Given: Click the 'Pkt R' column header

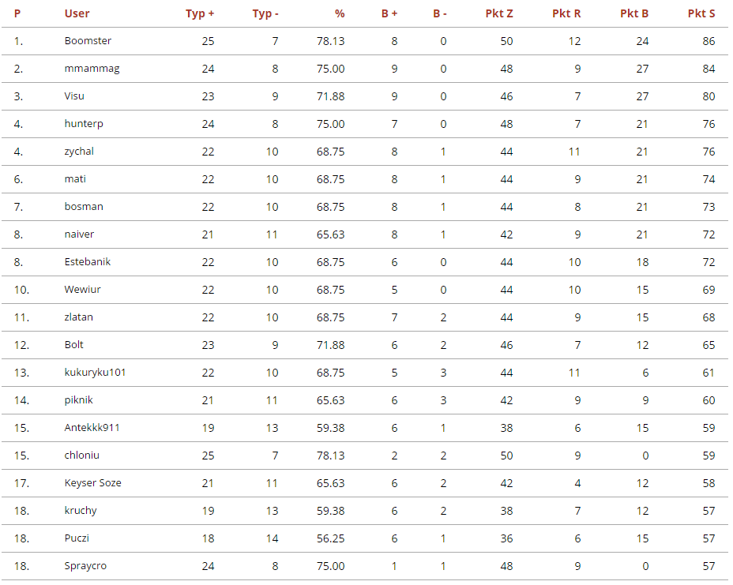Looking at the screenshot, I should point(566,13).
